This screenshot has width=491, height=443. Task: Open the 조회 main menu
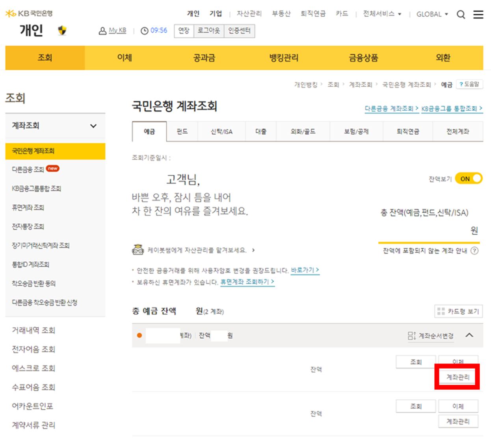(45, 58)
